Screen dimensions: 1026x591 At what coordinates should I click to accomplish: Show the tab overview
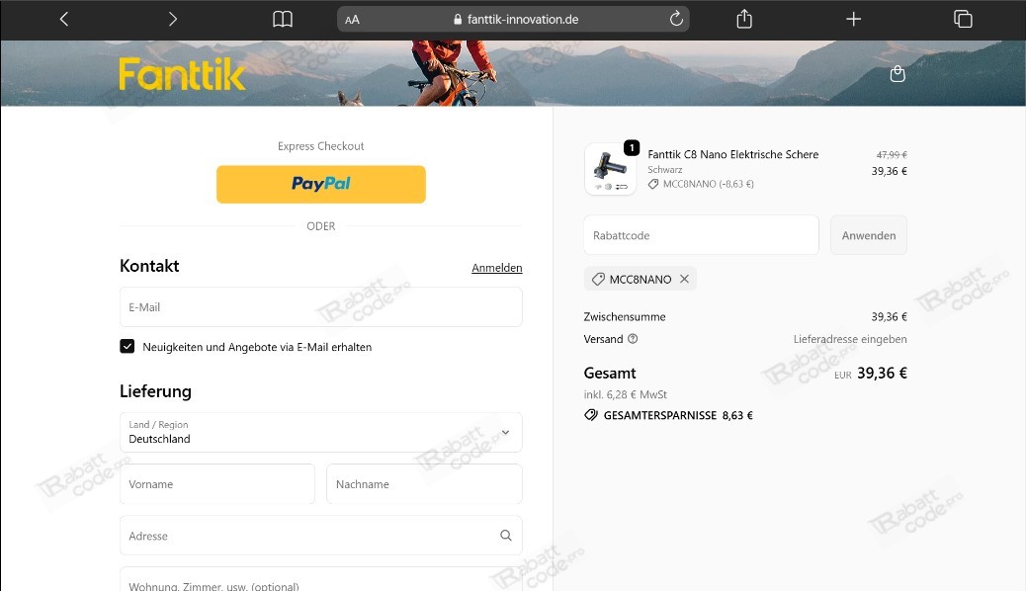[962, 18]
